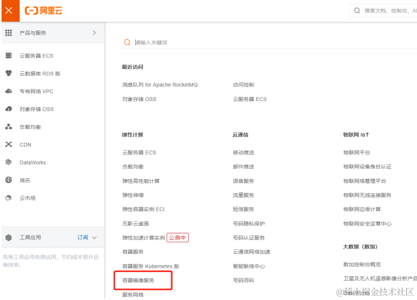Click the magnifier icon in the top search bar
The image size is (417, 300).
pos(357,11)
